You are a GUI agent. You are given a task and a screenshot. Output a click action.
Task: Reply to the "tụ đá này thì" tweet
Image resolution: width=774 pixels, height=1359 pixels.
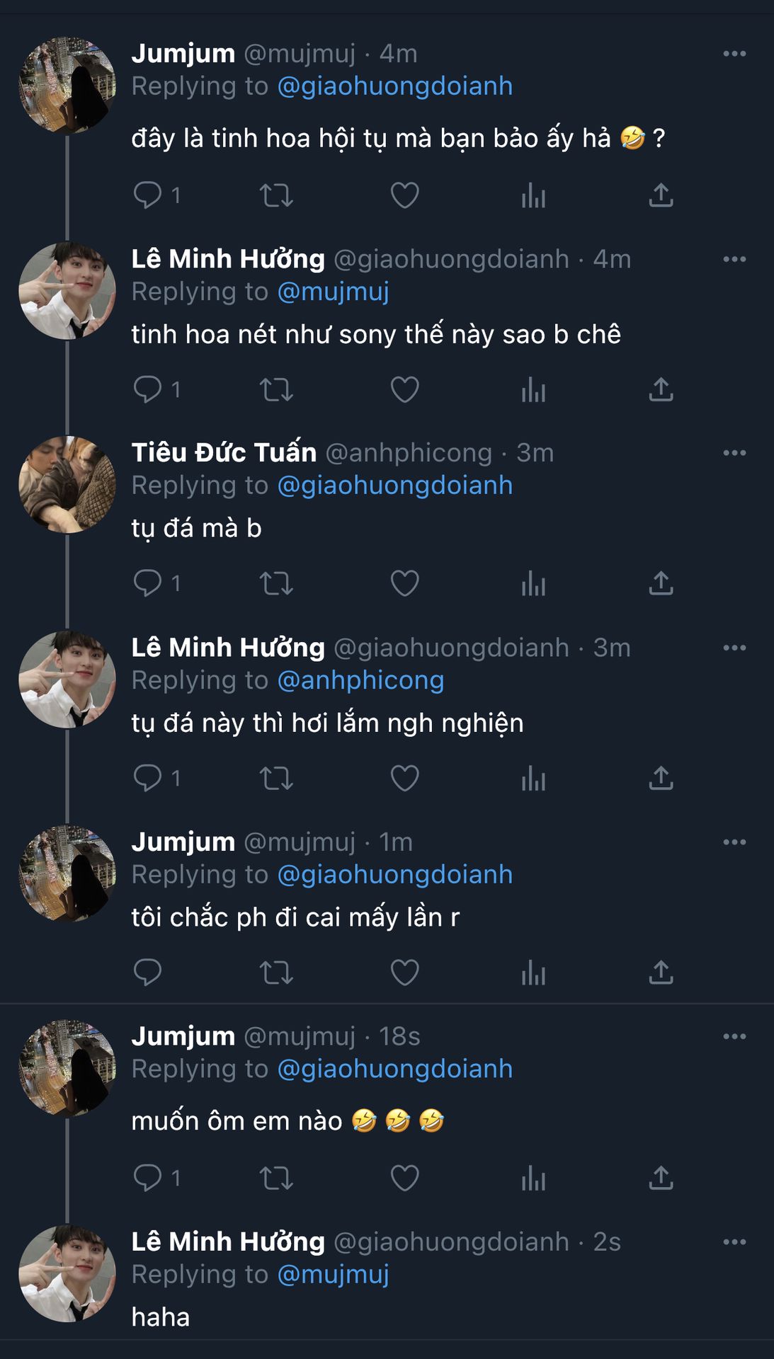148,778
